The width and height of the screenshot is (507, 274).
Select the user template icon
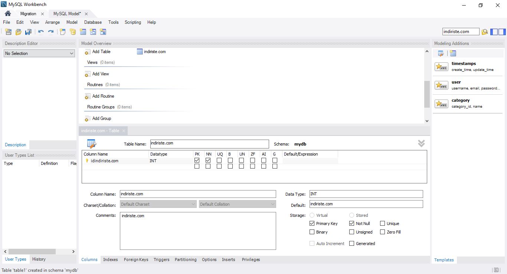(441, 85)
